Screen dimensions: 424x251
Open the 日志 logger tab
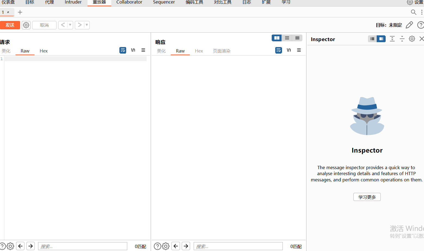(247, 2)
